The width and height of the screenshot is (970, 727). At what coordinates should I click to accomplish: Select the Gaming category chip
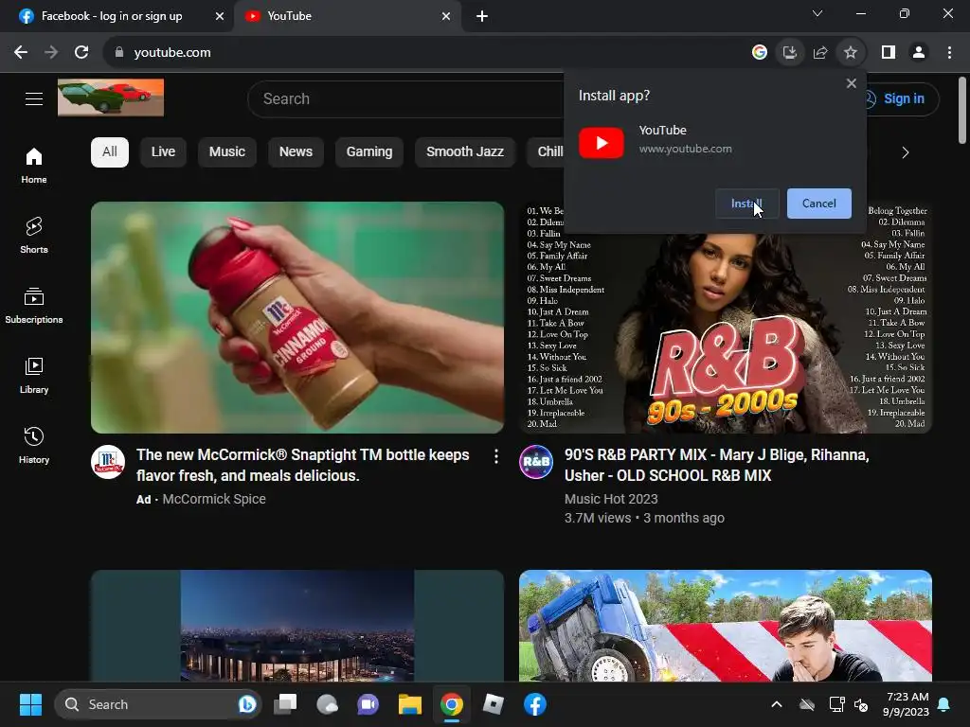369,152
